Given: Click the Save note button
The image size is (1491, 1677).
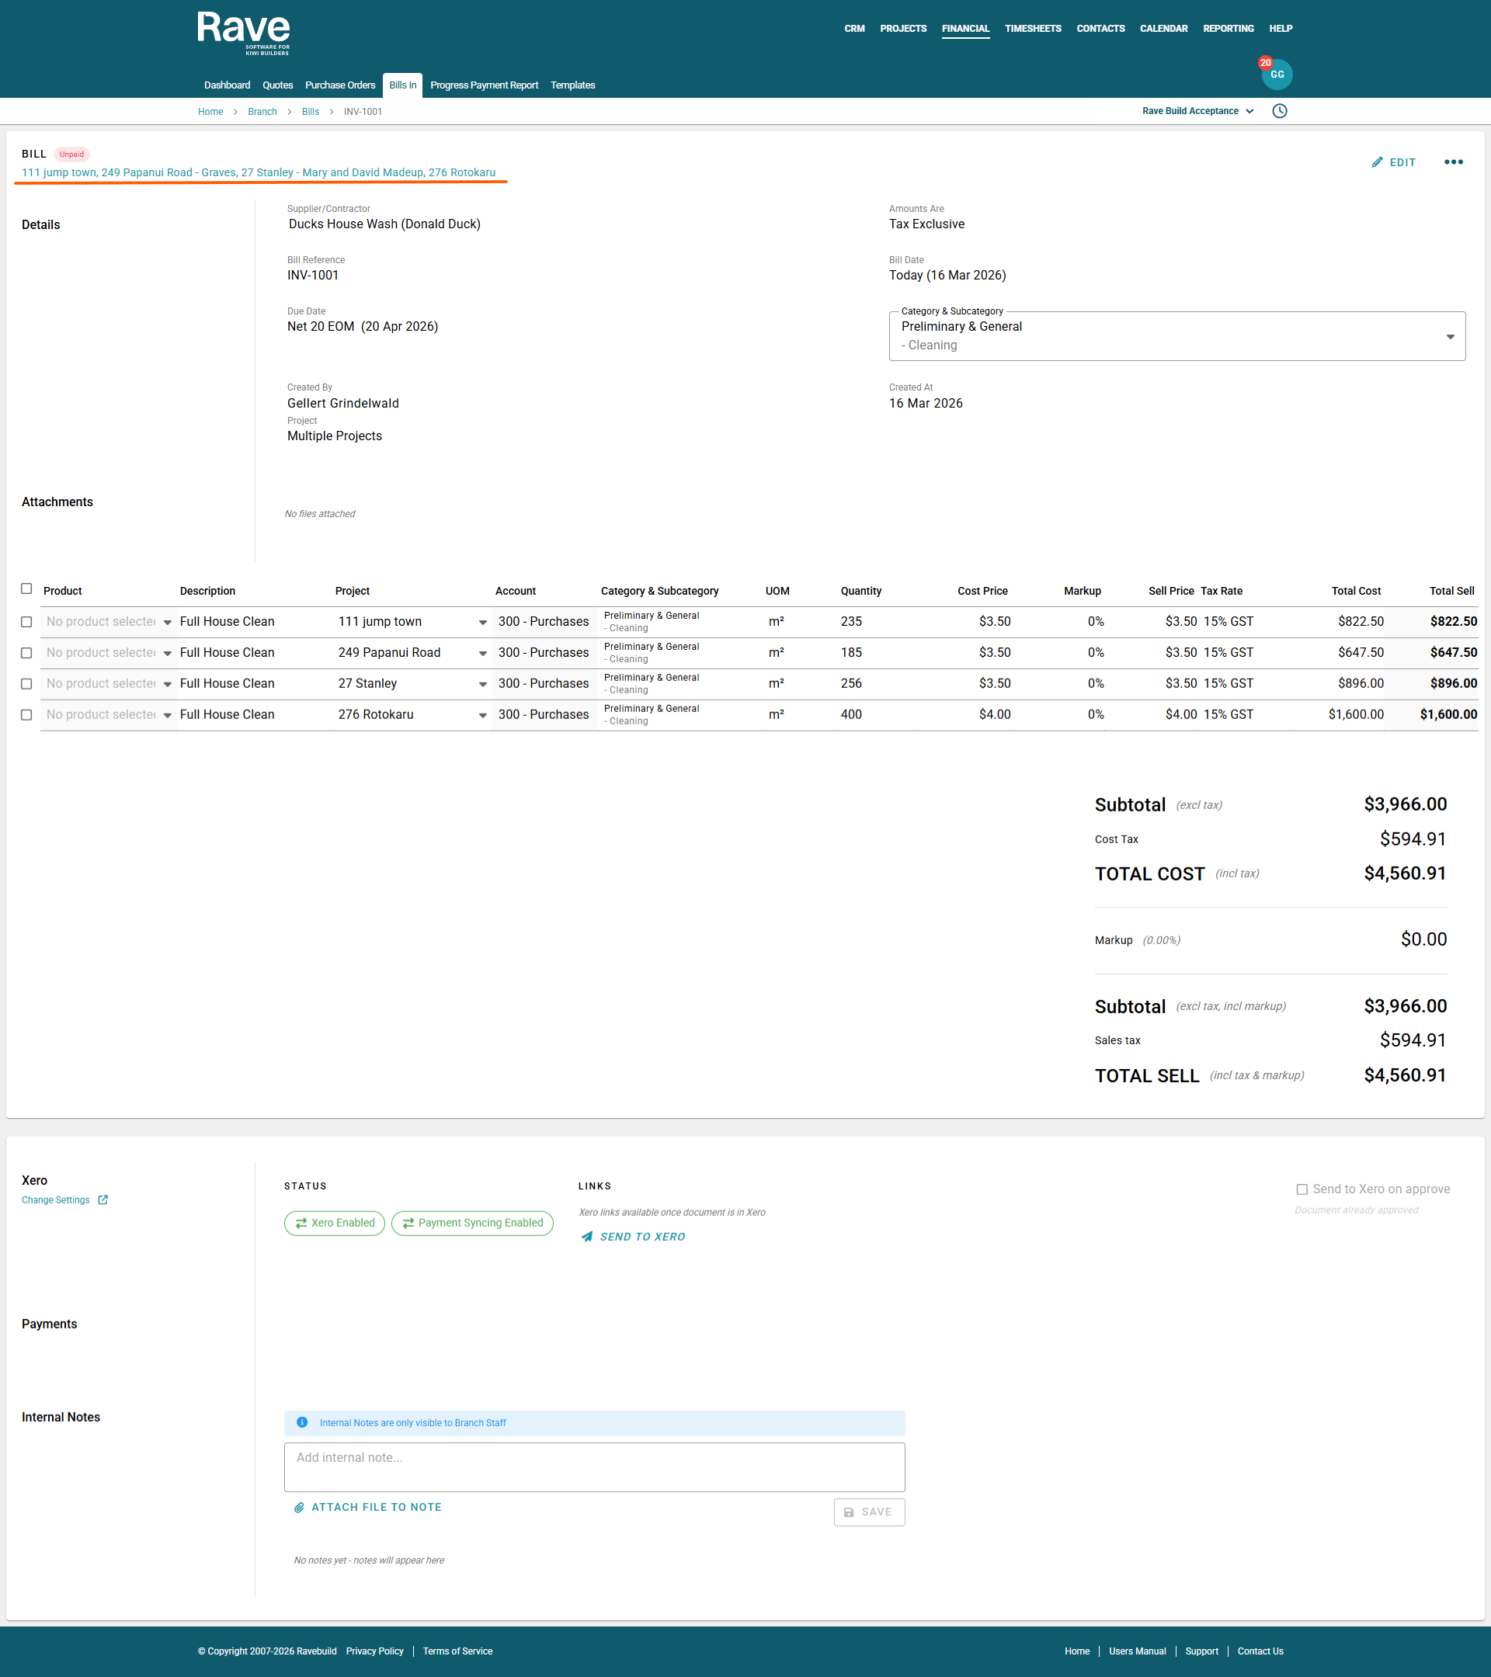Looking at the screenshot, I should (868, 1512).
